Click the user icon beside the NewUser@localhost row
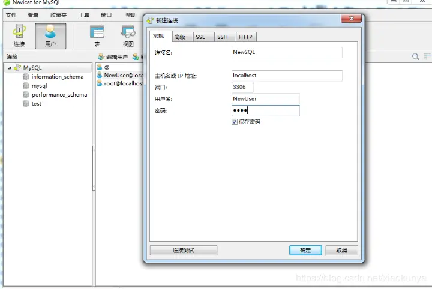The width and height of the screenshot is (432, 289). click(100, 75)
